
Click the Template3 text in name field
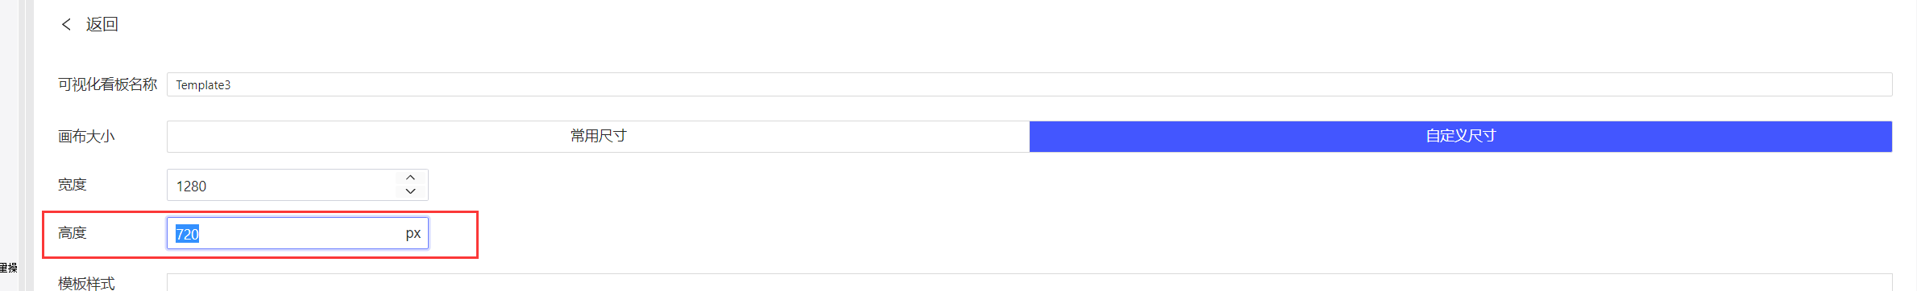point(203,85)
